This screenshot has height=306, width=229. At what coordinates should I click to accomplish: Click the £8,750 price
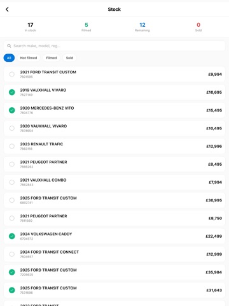(215, 218)
